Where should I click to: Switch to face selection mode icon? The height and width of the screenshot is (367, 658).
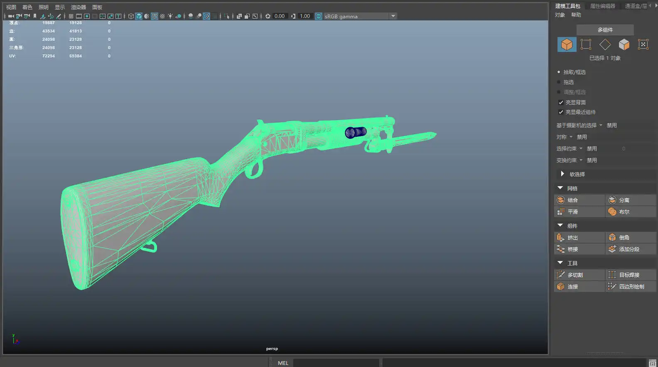point(624,44)
